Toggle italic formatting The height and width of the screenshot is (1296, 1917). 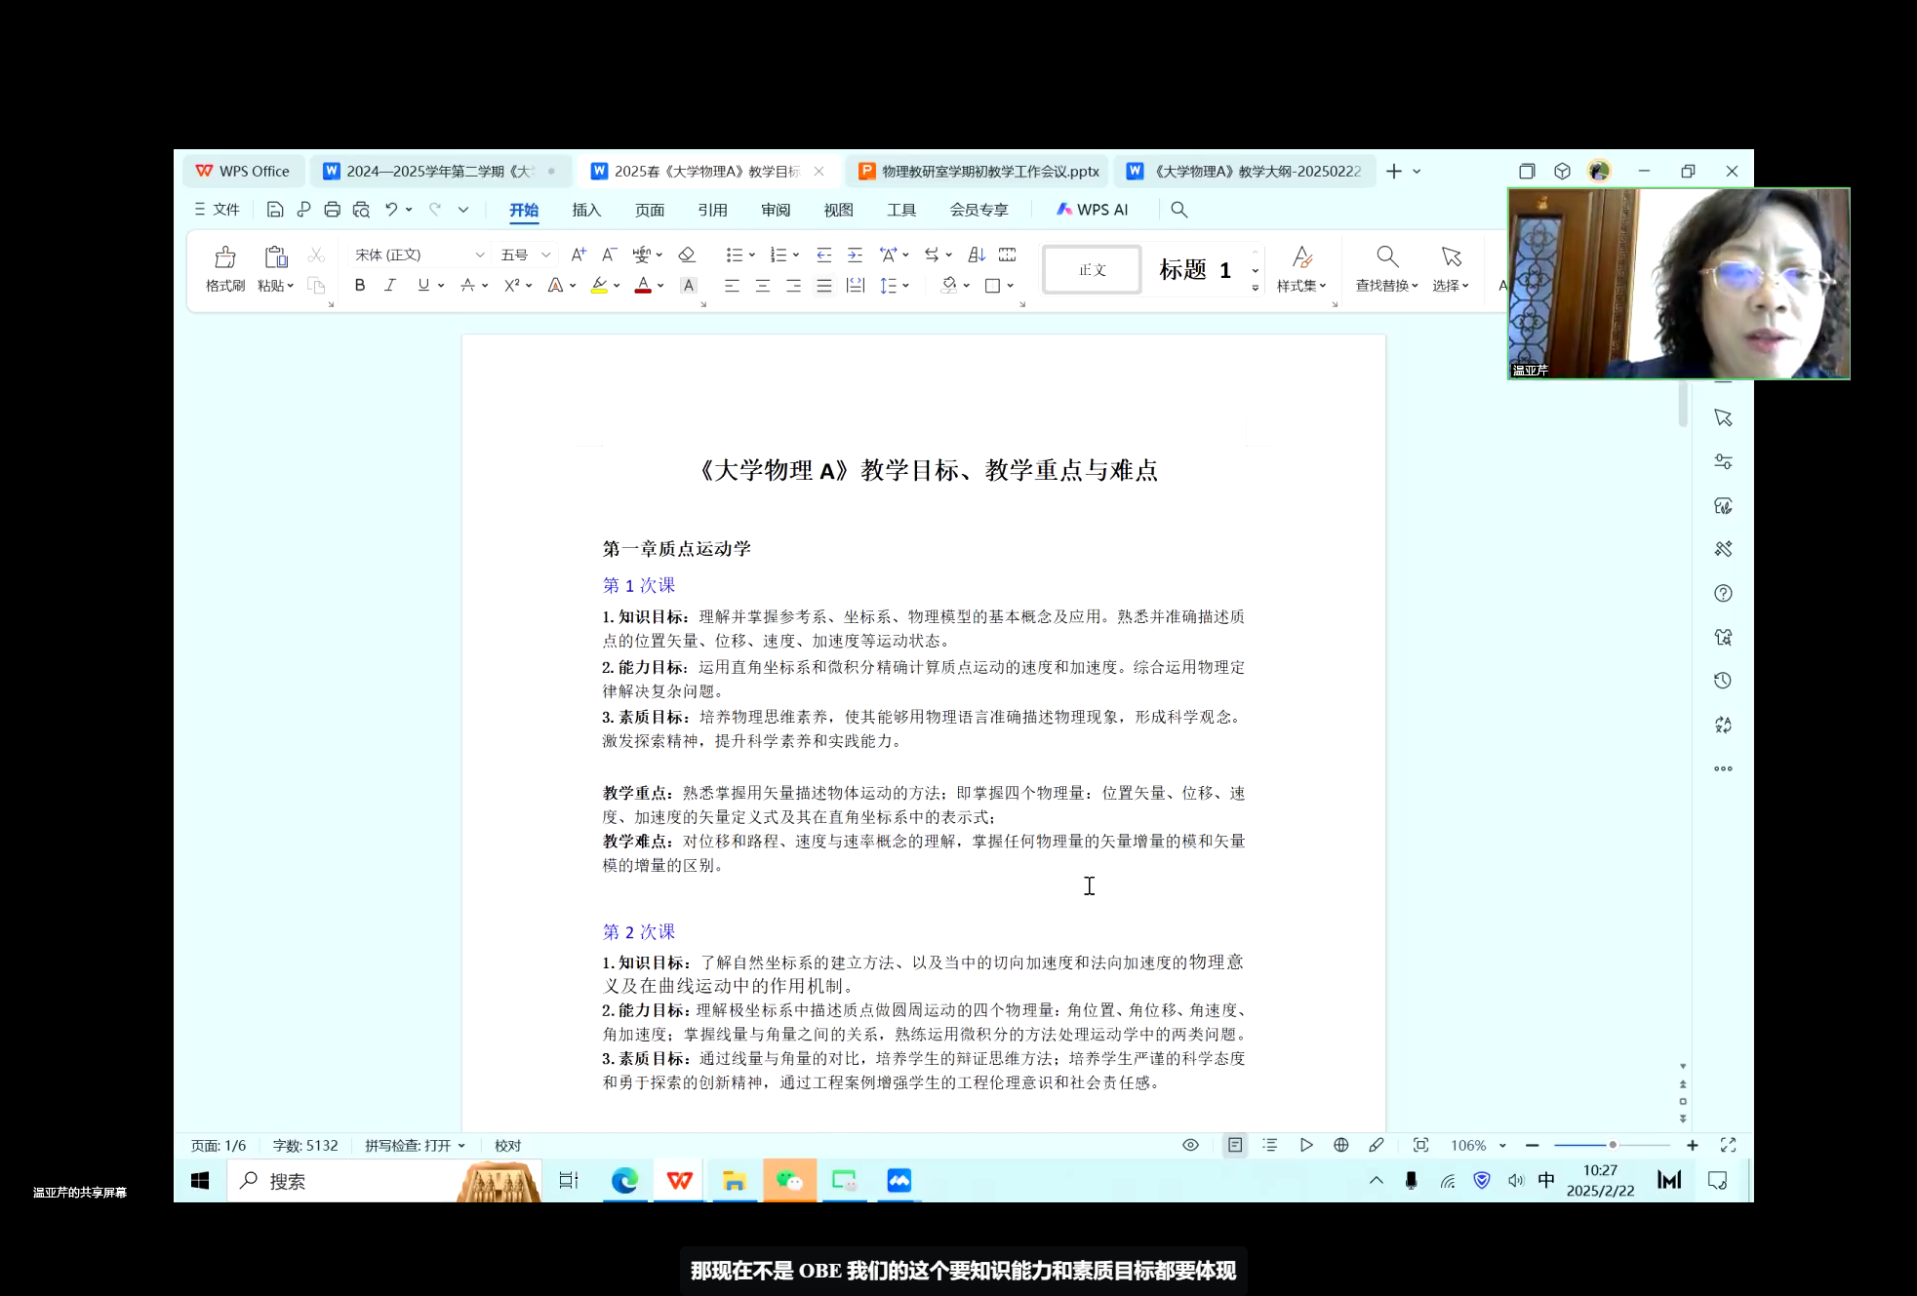(390, 286)
